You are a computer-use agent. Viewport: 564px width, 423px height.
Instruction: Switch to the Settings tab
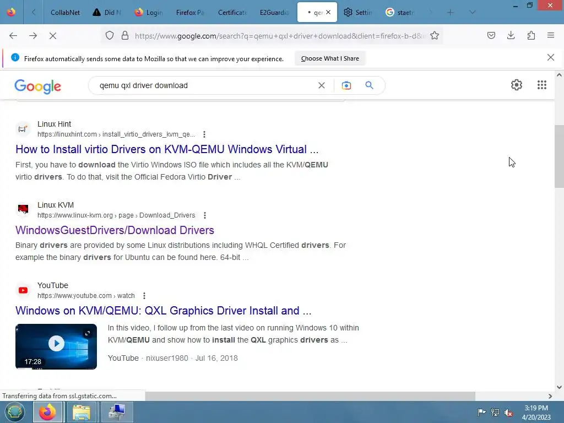(358, 12)
